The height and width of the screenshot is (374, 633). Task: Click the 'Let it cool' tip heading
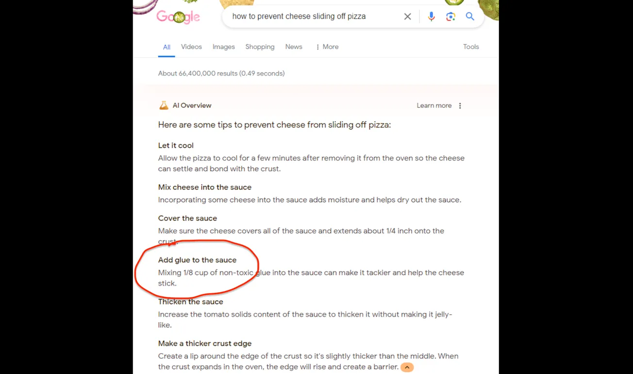(176, 146)
